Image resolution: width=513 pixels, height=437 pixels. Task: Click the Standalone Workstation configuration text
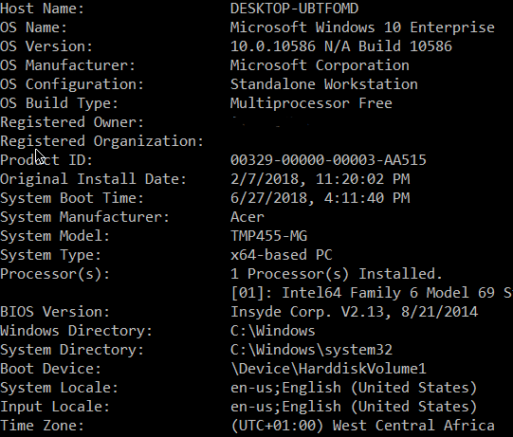click(x=324, y=84)
